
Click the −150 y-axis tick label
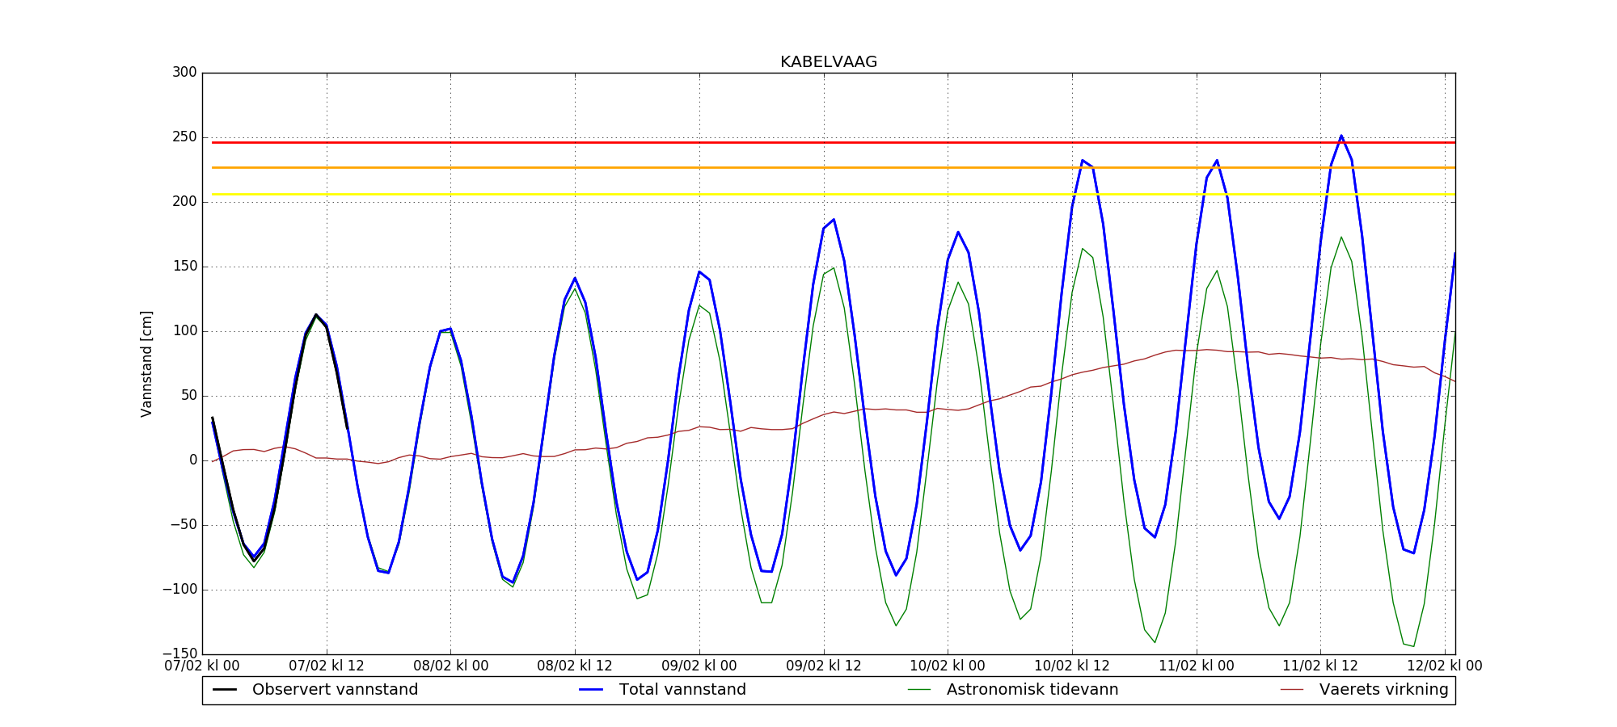pos(179,654)
